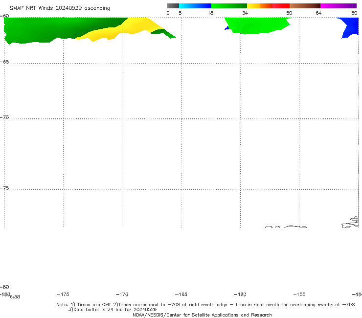362x318 pixels.
Task: Click the blue wind patch at the top right
Action: pos(351,26)
